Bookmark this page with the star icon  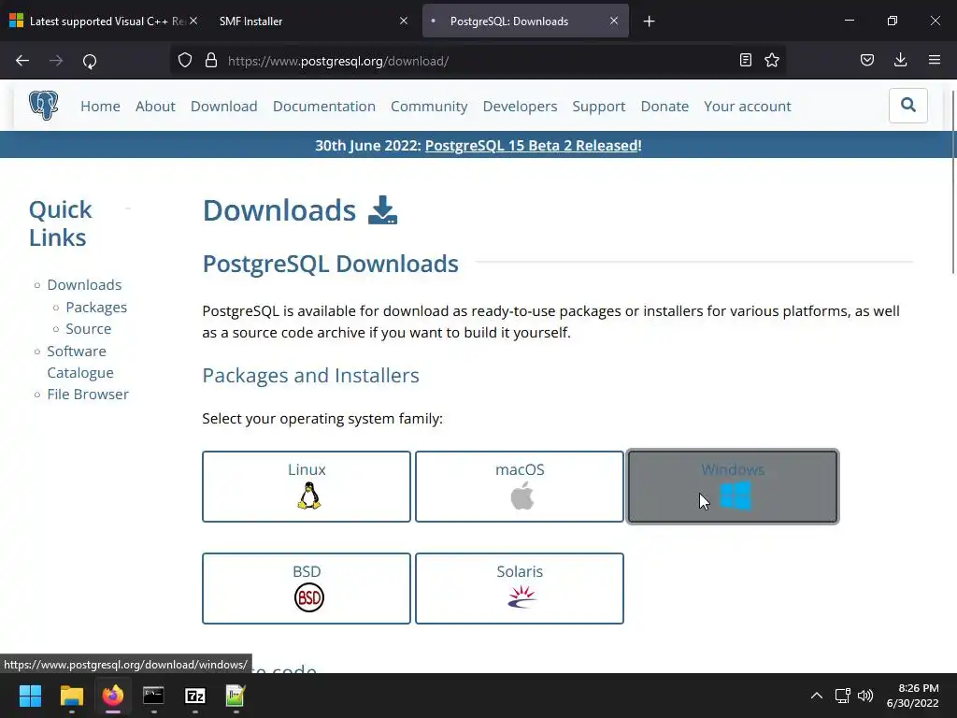pyautogui.click(x=771, y=61)
